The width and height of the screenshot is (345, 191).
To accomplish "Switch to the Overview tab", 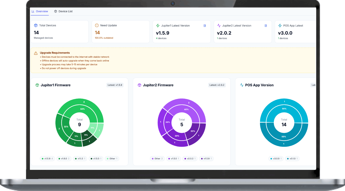I will (x=40, y=11).
